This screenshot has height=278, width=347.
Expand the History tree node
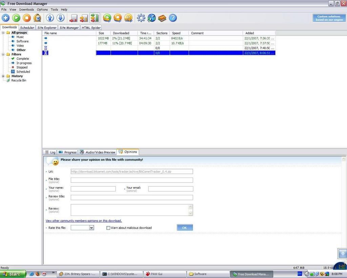(3, 76)
